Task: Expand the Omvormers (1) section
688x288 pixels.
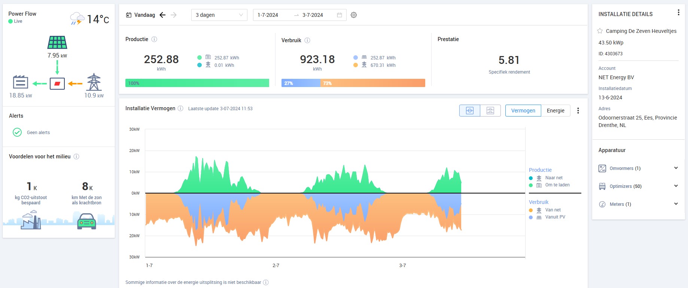Action: (676, 168)
